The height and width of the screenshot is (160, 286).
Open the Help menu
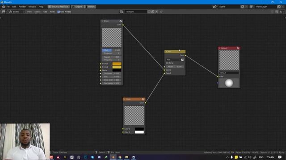(x=41, y=7)
